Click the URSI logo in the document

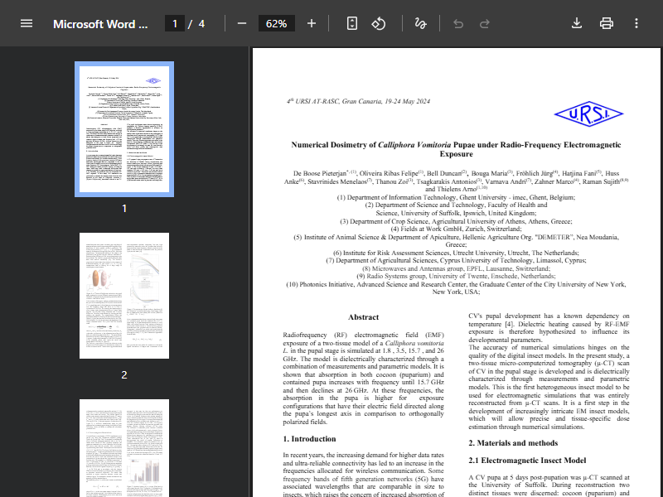588,113
